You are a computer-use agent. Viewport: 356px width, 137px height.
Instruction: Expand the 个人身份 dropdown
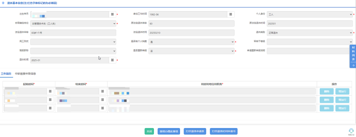310,15
